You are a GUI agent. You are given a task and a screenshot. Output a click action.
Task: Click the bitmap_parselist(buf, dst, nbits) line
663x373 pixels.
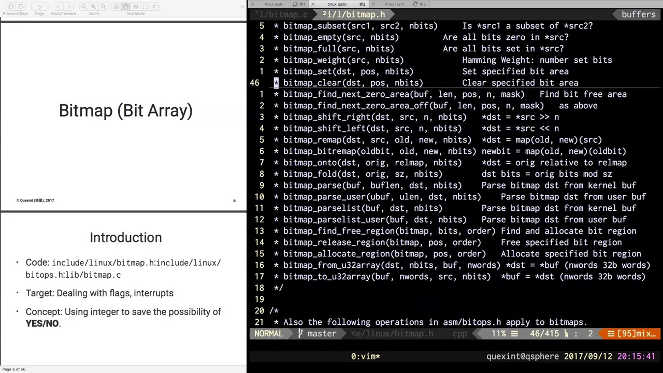455,208
